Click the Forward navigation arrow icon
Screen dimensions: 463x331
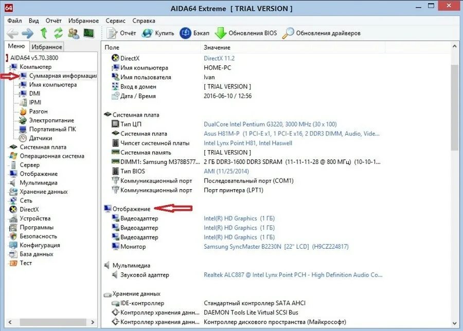coord(28,33)
